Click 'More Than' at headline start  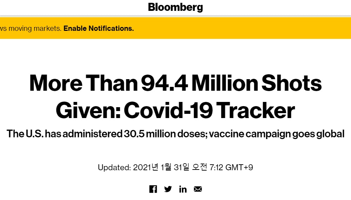(83, 83)
